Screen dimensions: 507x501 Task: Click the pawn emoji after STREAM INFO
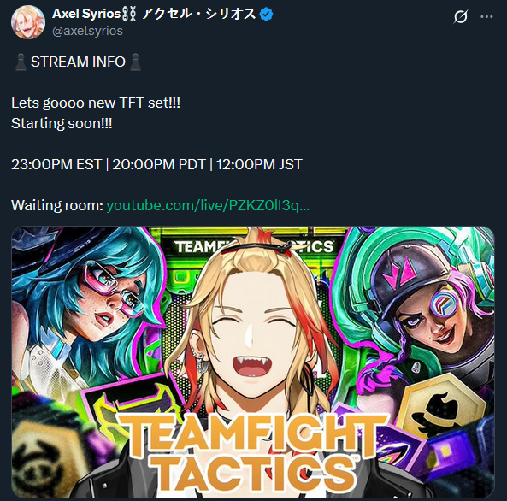[x=135, y=62]
